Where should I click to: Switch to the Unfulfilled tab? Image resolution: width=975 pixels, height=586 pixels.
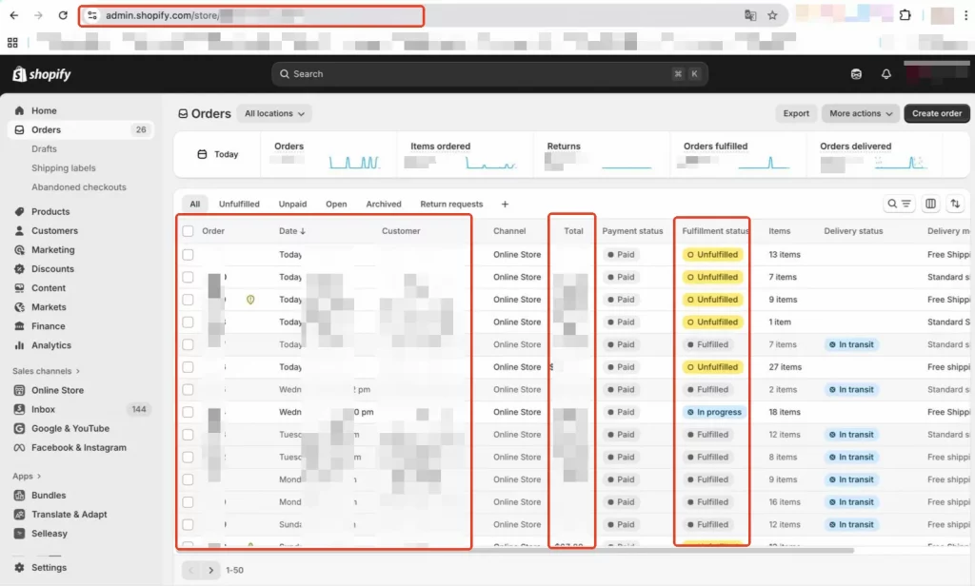(239, 205)
